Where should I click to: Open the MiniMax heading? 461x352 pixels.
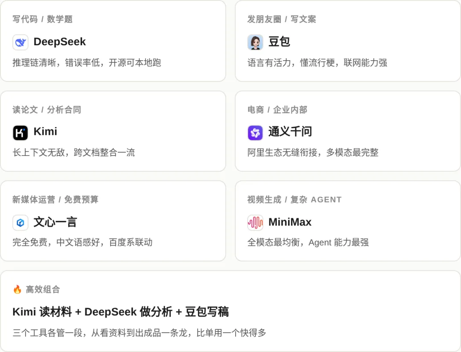pyautogui.click(x=290, y=222)
